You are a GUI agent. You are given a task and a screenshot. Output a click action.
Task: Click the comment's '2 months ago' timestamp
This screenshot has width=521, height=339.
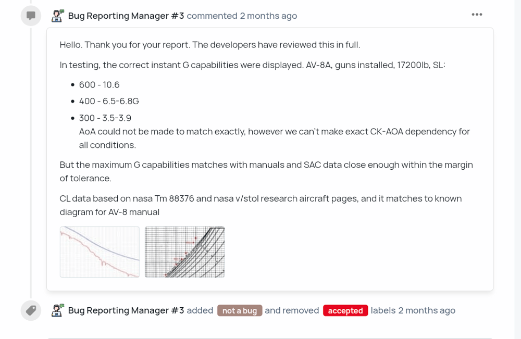pyautogui.click(x=268, y=16)
